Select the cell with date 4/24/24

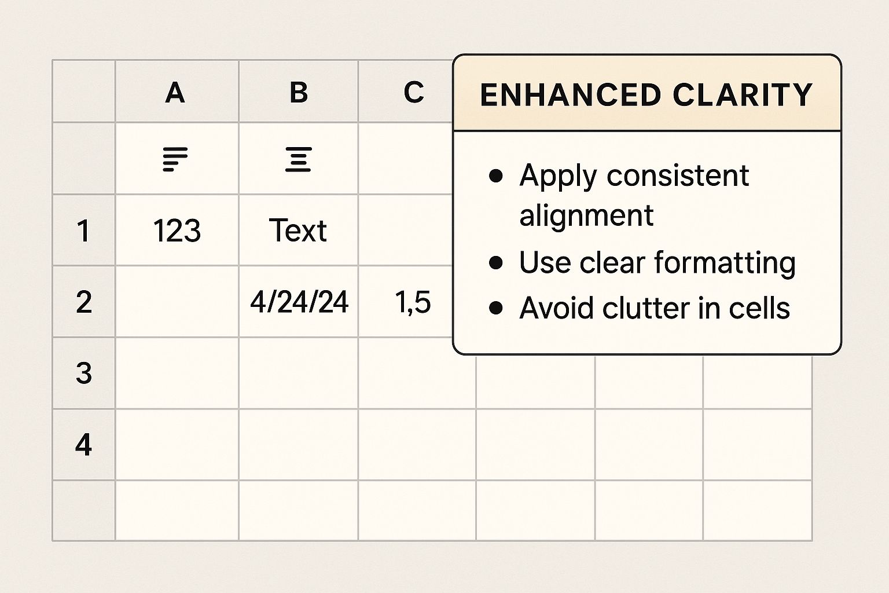(x=299, y=302)
